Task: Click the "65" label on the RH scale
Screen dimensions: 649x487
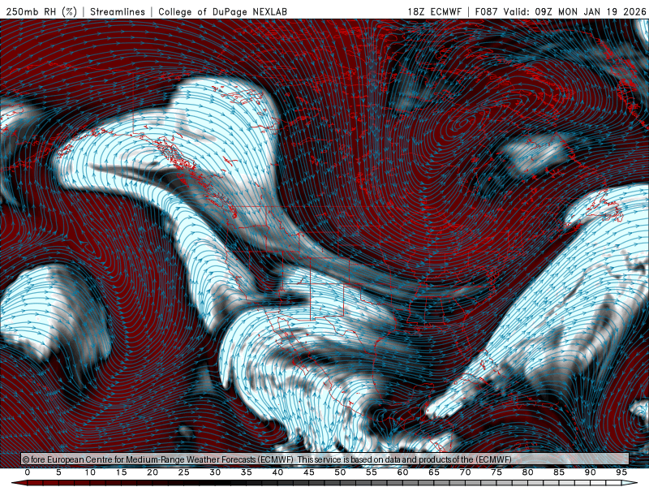Action: (434, 472)
